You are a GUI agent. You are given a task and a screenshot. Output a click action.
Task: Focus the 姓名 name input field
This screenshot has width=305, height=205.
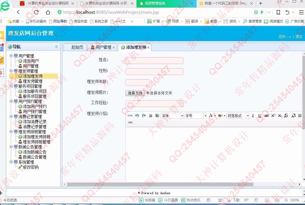tap(154, 60)
